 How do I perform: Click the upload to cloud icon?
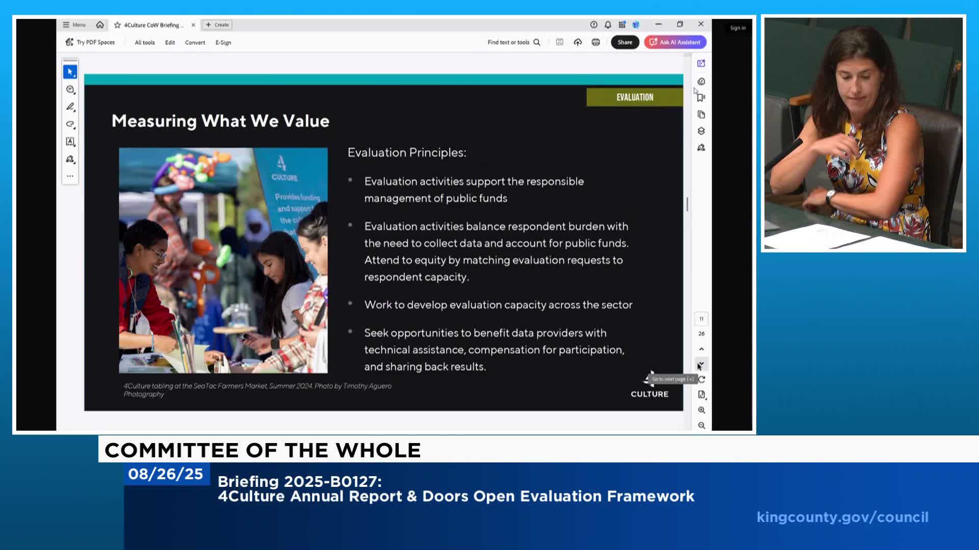click(578, 42)
